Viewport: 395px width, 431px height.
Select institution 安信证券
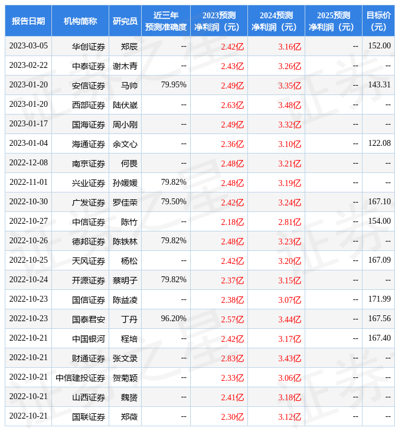tap(89, 86)
